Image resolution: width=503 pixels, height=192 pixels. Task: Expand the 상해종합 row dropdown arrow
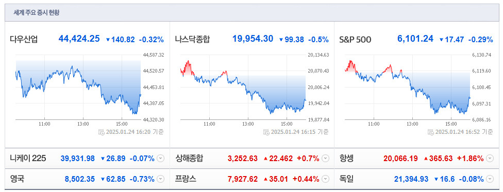(x=326, y=159)
